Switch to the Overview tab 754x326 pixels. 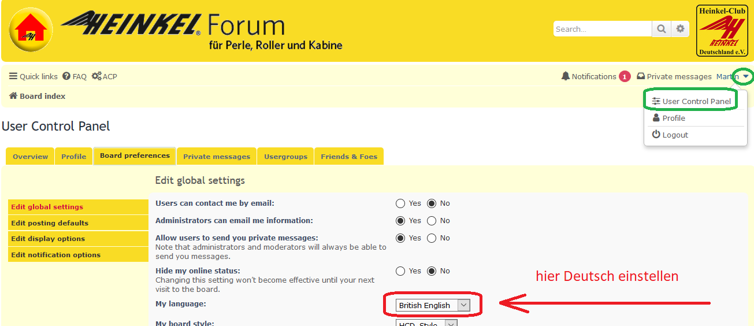pos(31,157)
